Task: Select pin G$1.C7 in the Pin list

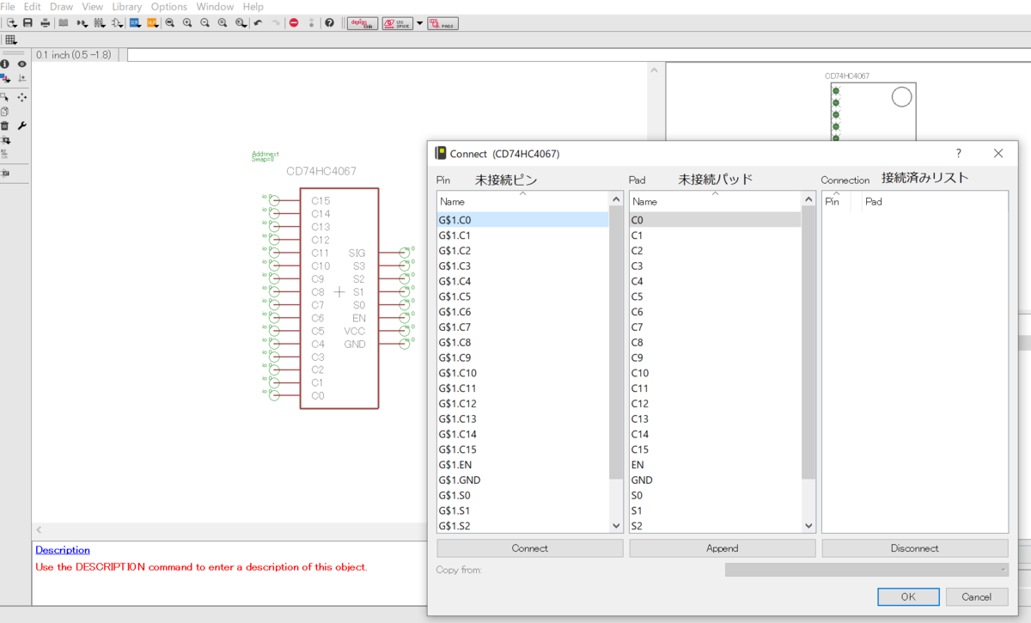Action: pyautogui.click(x=522, y=327)
